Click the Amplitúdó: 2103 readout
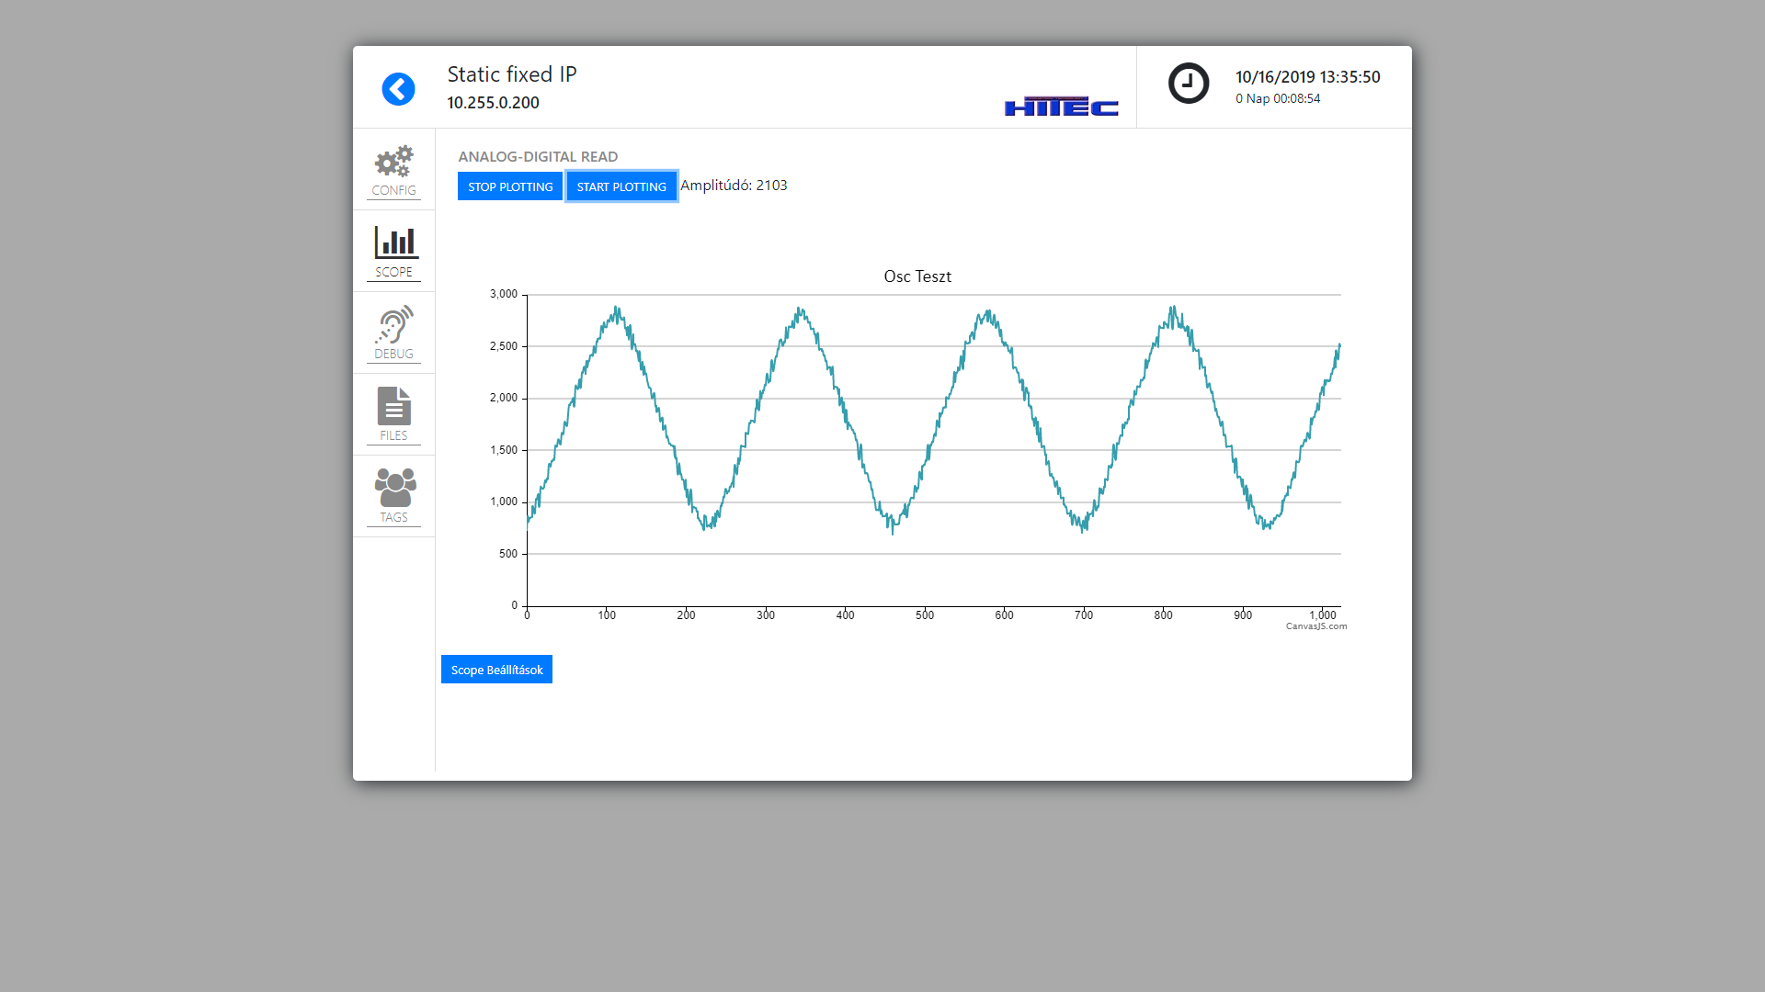The height and width of the screenshot is (992, 1765). point(734,186)
